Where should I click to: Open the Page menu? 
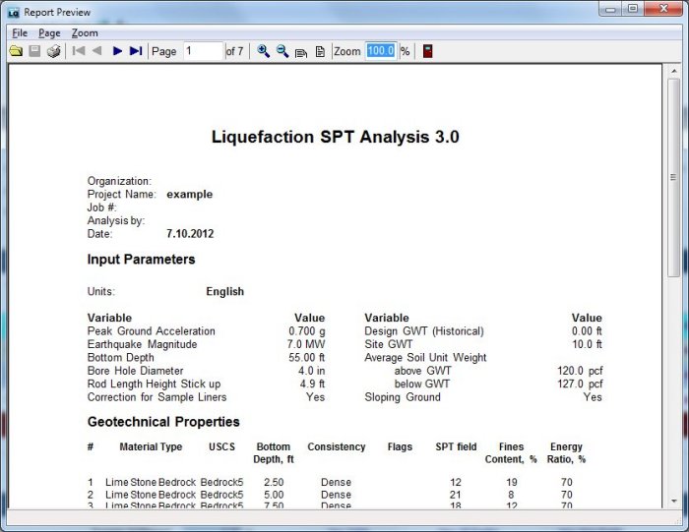(49, 32)
